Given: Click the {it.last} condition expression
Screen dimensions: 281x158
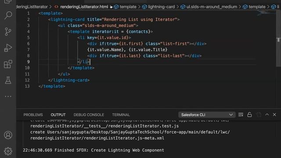Looking at the screenshot, I should click(130, 56).
